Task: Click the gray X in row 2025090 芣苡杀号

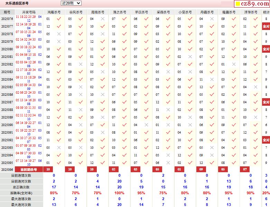Action: 146,125
